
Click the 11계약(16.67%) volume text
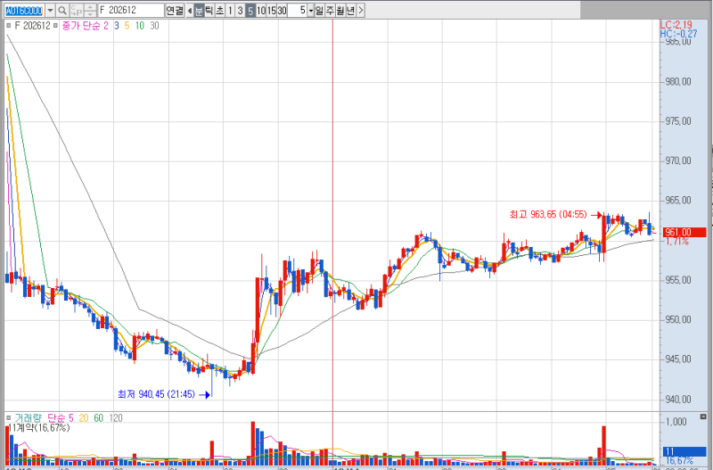tap(38, 428)
